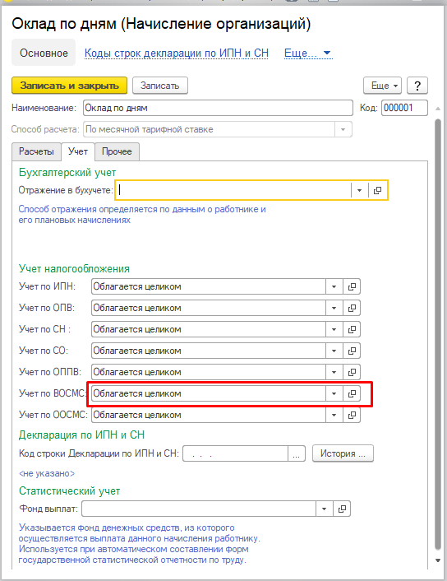Expand the Учет по ООСМС dropdown

coord(334,415)
